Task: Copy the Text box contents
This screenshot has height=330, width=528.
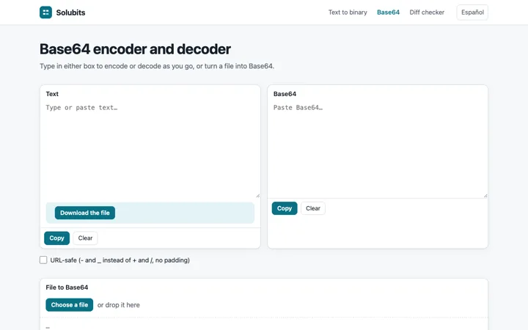Action: pos(56,238)
